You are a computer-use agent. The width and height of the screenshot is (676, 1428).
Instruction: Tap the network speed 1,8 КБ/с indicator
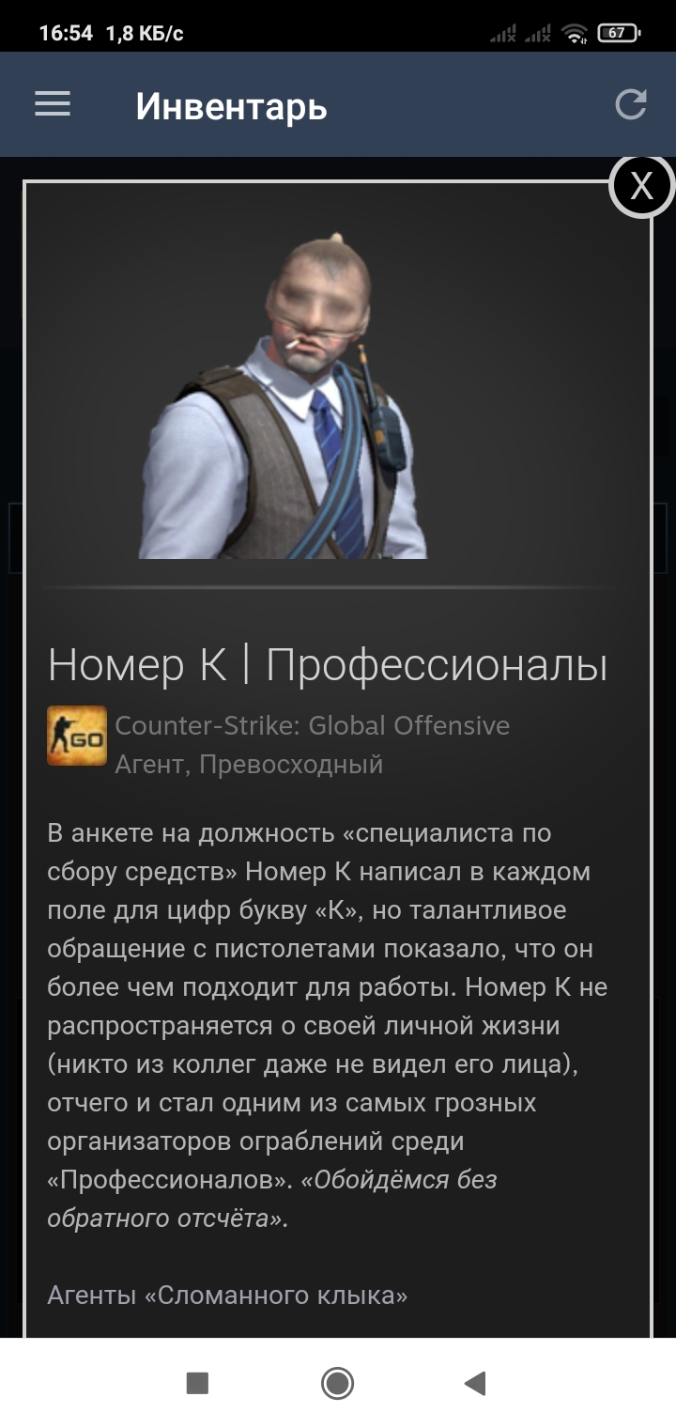(145, 33)
